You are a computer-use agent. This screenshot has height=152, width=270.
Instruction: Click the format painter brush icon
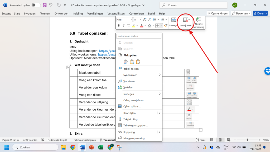coord(166,26)
